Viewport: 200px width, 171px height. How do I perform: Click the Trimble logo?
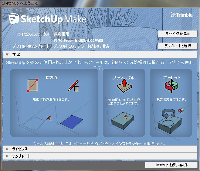tap(182, 15)
